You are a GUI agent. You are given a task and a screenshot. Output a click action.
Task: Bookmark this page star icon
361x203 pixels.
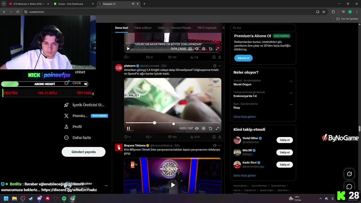pyautogui.click(x=324, y=12)
